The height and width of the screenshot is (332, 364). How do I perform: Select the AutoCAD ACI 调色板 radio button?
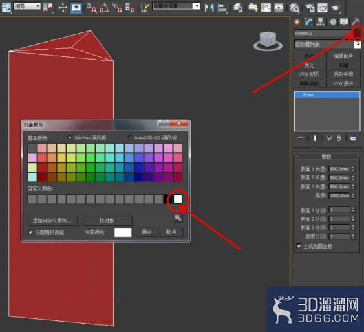[130, 138]
